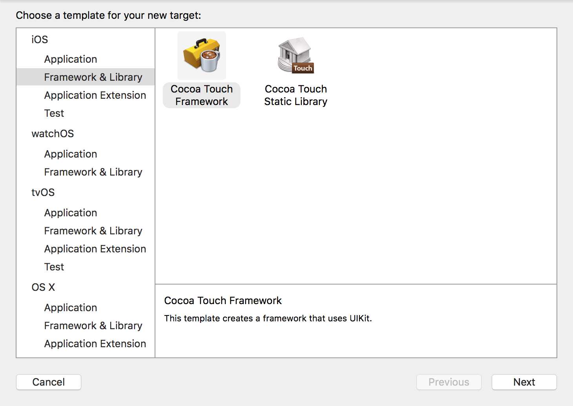Select the iOS platform header
The height and width of the screenshot is (406, 573).
click(40, 40)
